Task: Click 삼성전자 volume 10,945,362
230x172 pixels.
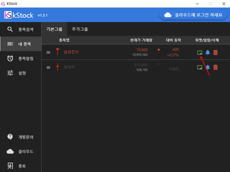Action: point(140,55)
